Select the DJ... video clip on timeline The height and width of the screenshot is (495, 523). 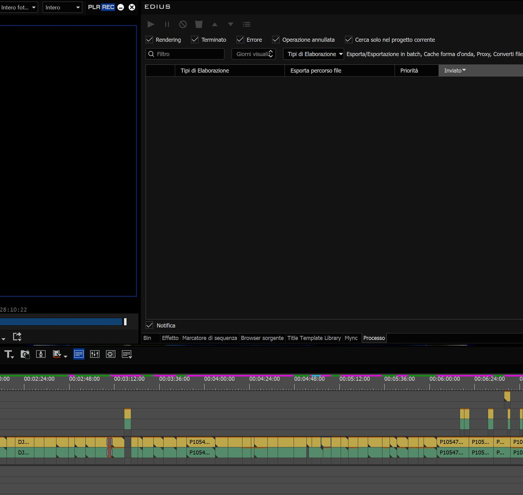(x=25, y=442)
